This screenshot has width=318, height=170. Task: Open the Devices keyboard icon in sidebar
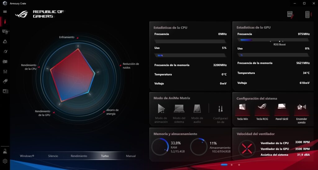tap(5, 32)
